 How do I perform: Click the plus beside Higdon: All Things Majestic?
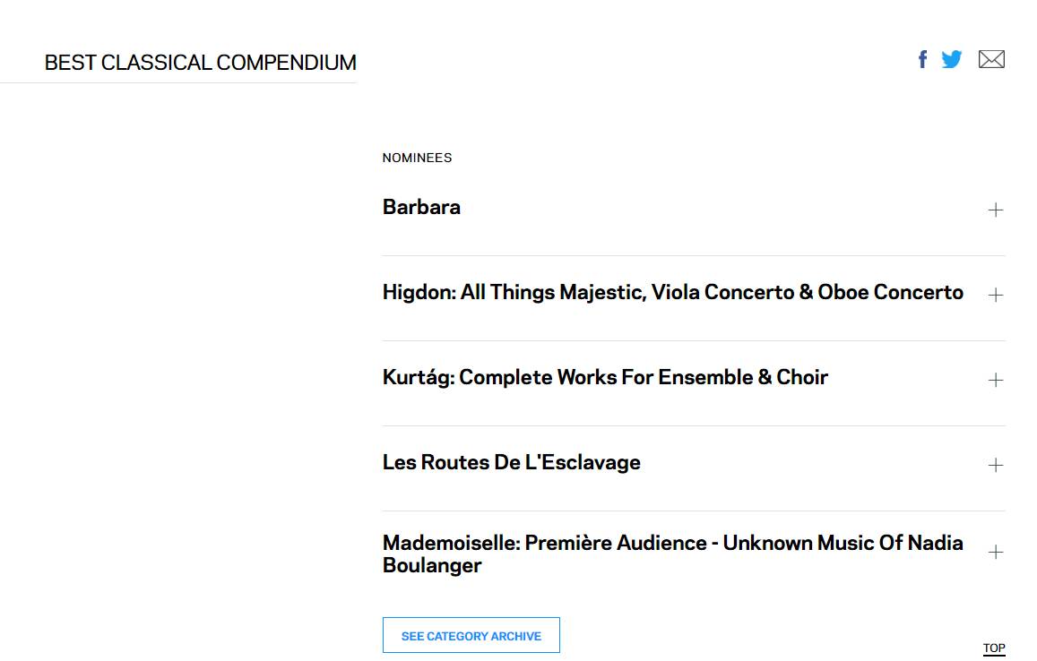coord(996,295)
